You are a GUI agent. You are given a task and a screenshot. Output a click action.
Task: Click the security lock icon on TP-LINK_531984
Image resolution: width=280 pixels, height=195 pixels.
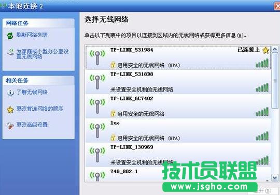[x=113, y=65]
